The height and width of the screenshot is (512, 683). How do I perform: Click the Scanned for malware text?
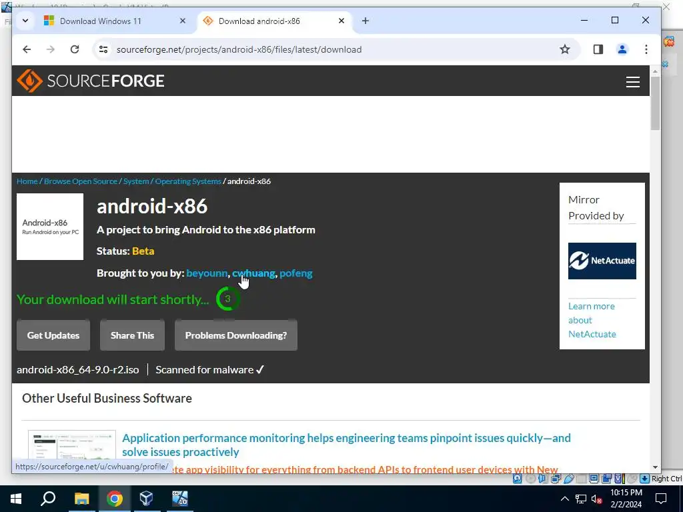[x=209, y=369]
